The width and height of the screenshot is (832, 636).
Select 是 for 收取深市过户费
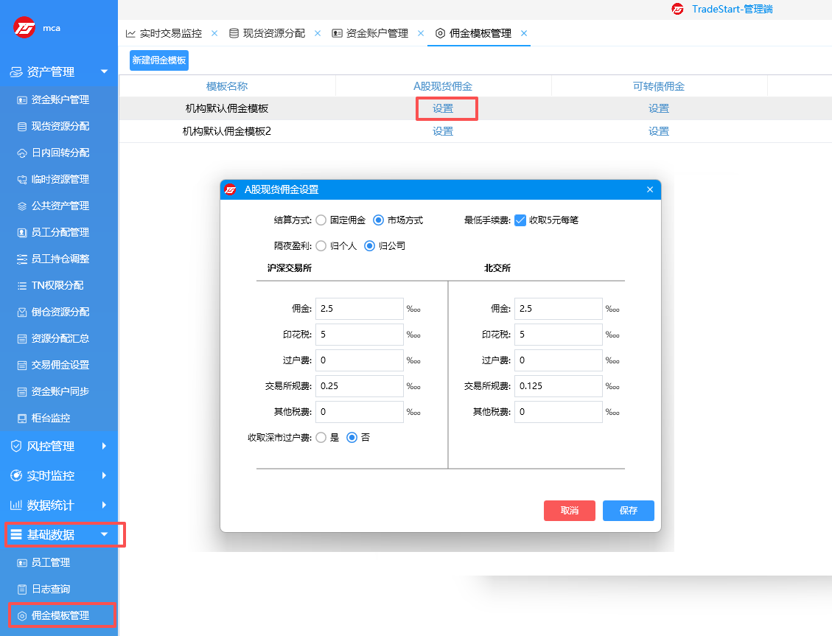(321, 437)
